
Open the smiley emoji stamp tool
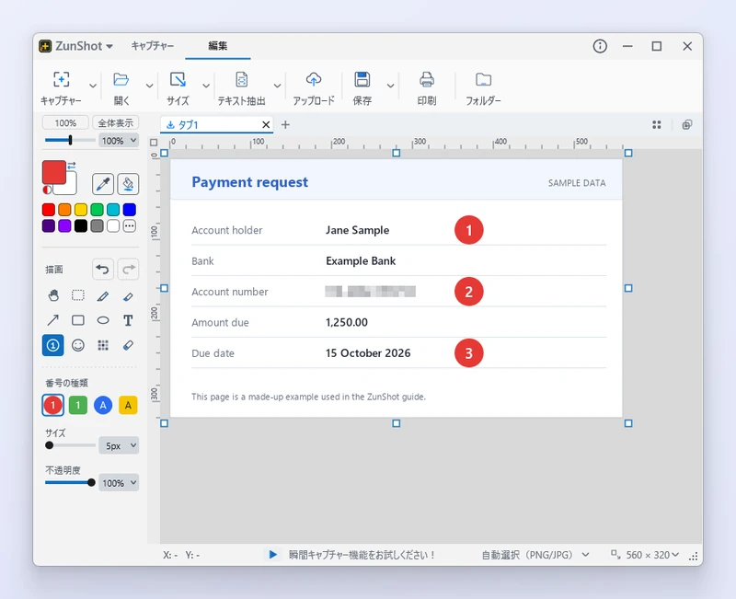pyautogui.click(x=78, y=345)
